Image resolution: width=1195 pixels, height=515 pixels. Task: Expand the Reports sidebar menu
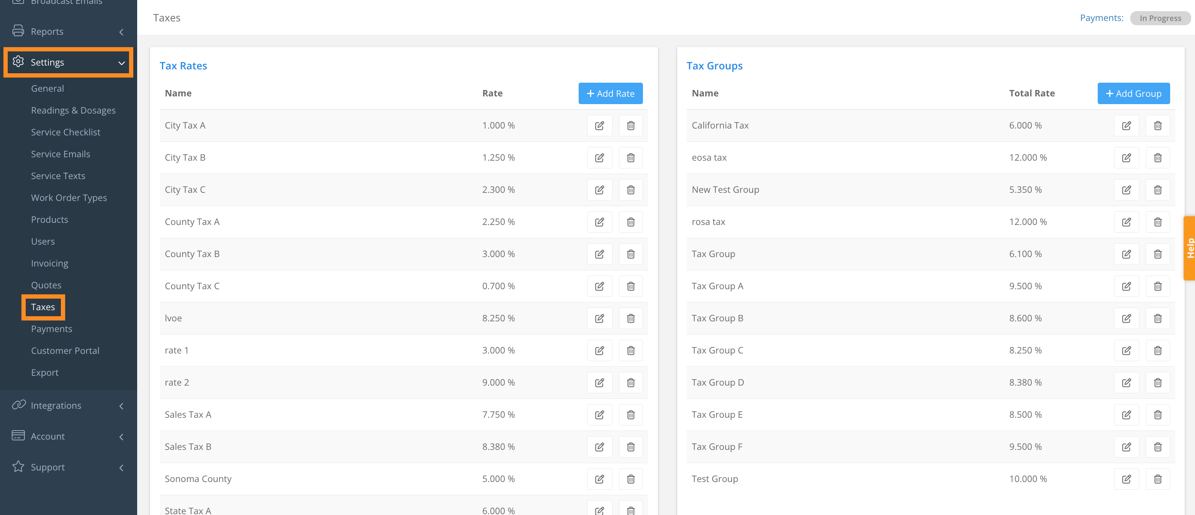point(69,32)
